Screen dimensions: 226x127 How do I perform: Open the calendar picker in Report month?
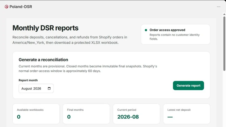pyautogui.click(x=49, y=88)
